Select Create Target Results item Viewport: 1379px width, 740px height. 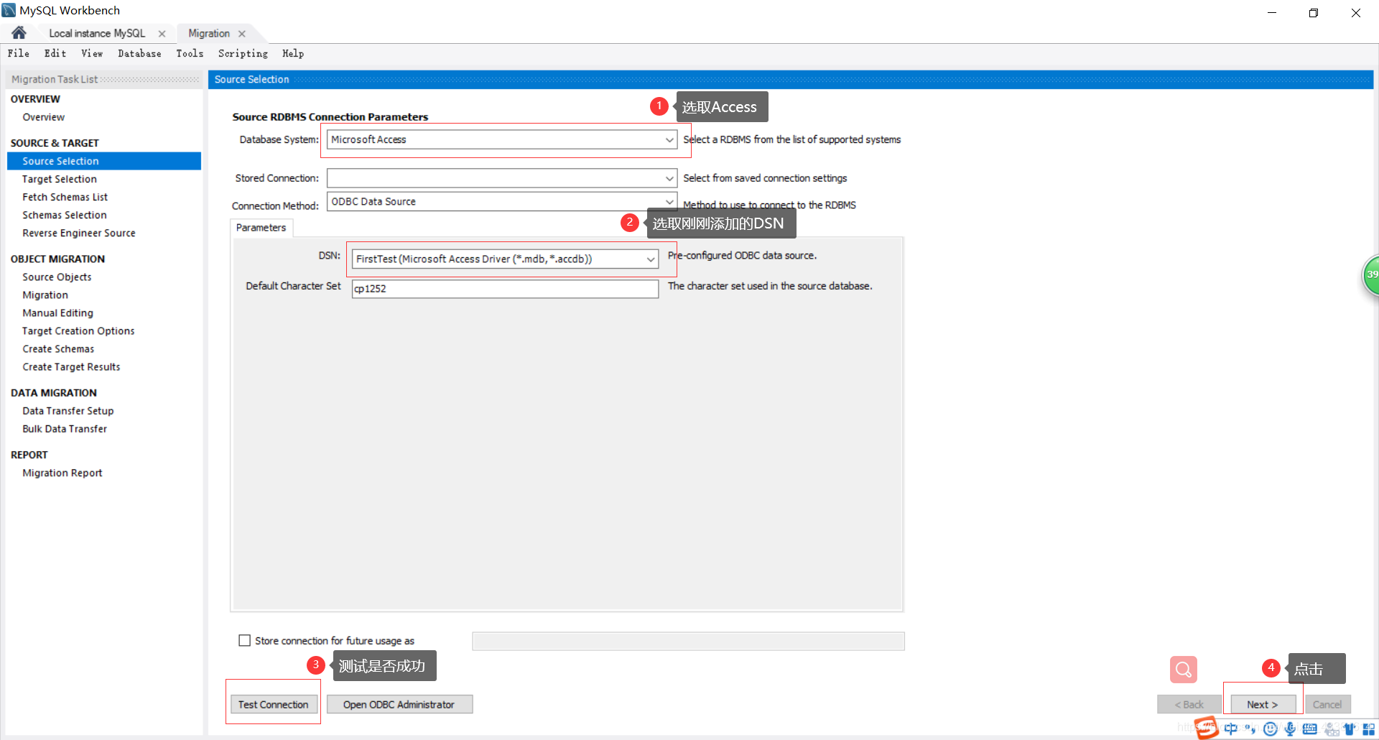tap(71, 366)
